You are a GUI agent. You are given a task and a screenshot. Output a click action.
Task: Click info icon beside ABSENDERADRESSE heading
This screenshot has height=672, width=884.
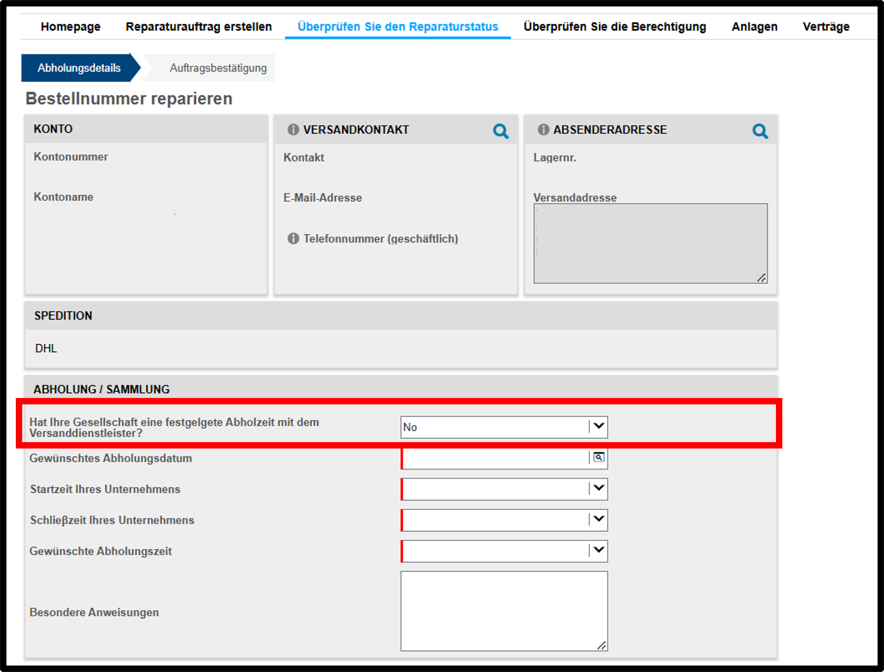[543, 130]
